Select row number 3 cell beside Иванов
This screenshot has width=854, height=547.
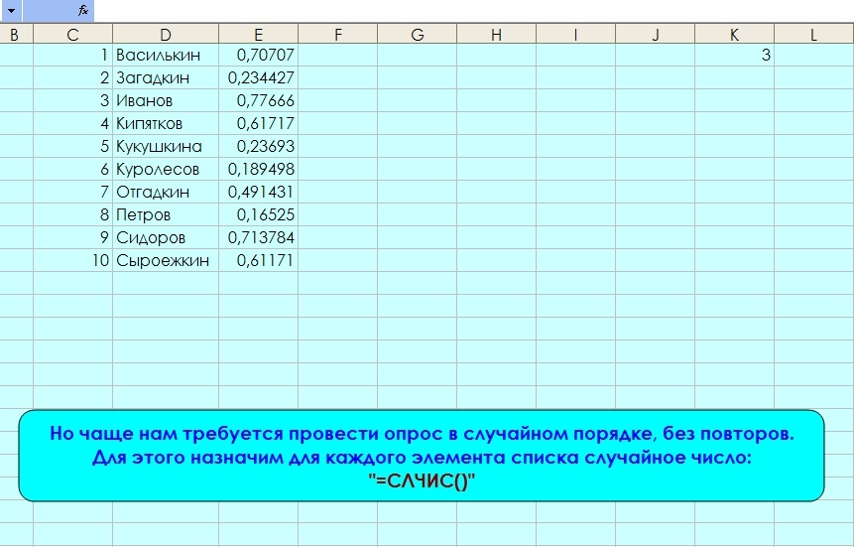click(73, 101)
